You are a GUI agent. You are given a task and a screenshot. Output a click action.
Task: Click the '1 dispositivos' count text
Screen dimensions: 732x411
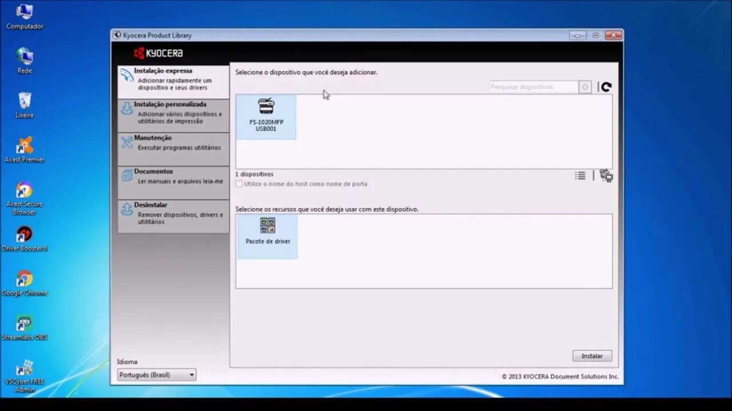(x=254, y=174)
